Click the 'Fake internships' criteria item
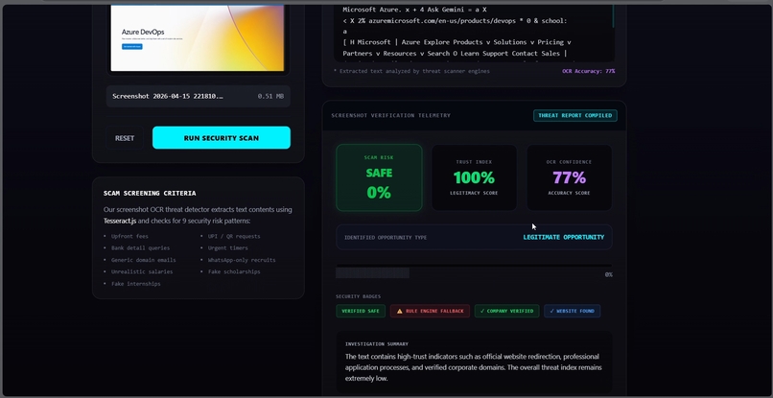 pyautogui.click(x=135, y=284)
